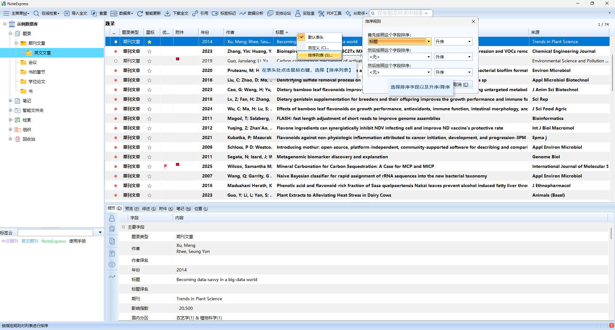Open the PDF工具 tools icon
This screenshot has height=330, width=615.
(x=321, y=13)
